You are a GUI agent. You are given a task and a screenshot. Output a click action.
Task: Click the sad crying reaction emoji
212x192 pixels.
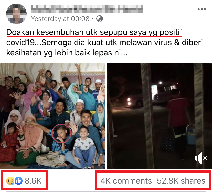tap(10, 181)
